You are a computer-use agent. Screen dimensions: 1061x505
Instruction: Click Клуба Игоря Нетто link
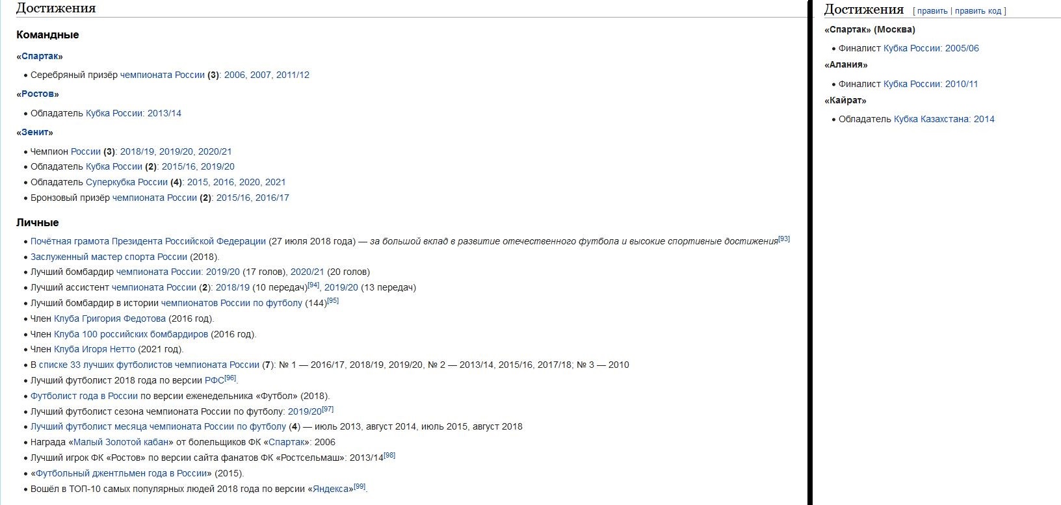click(94, 349)
